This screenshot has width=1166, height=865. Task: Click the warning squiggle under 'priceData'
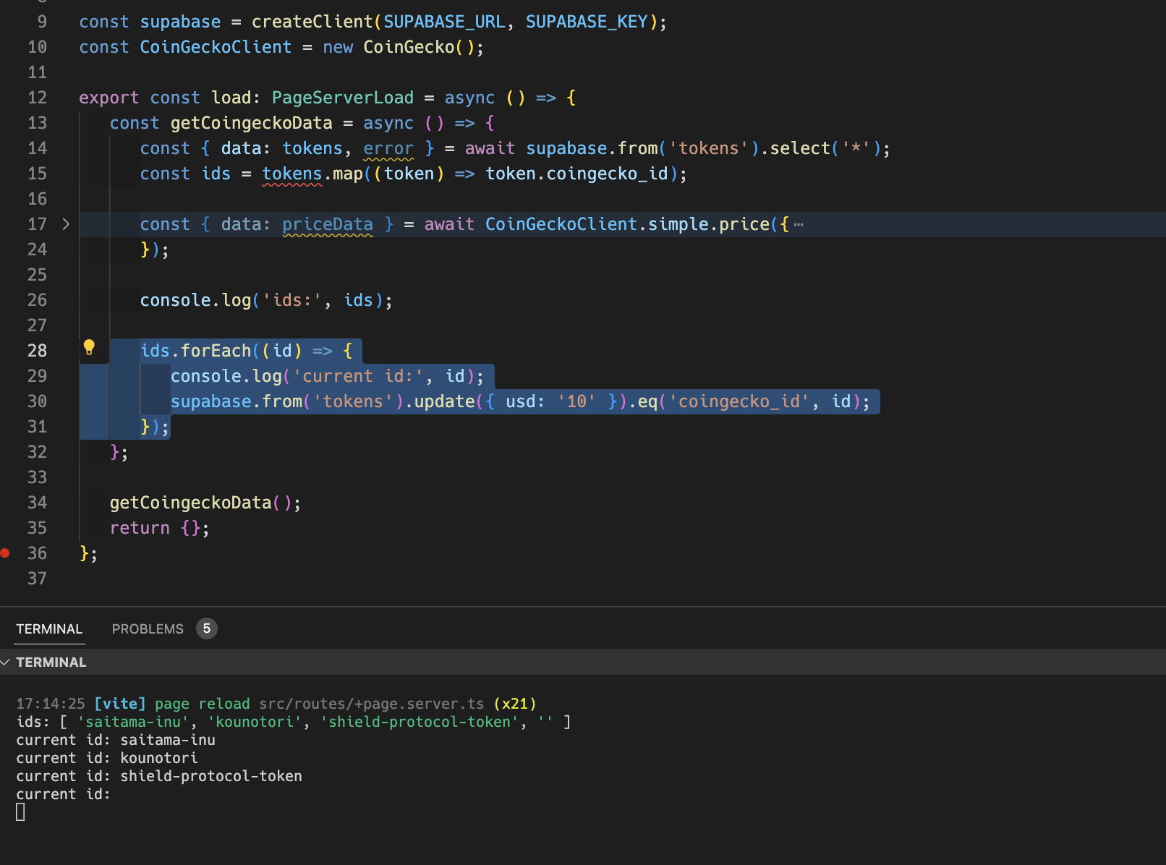327,232
